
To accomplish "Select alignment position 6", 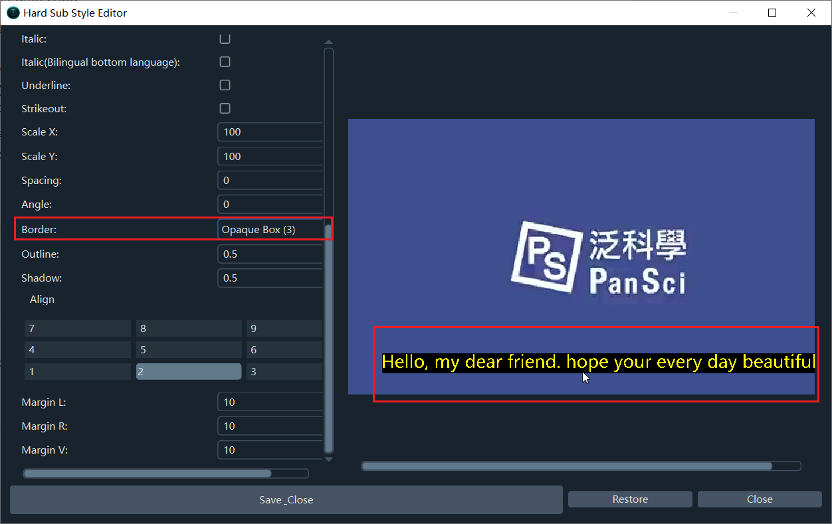I will click(x=284, y=350).
